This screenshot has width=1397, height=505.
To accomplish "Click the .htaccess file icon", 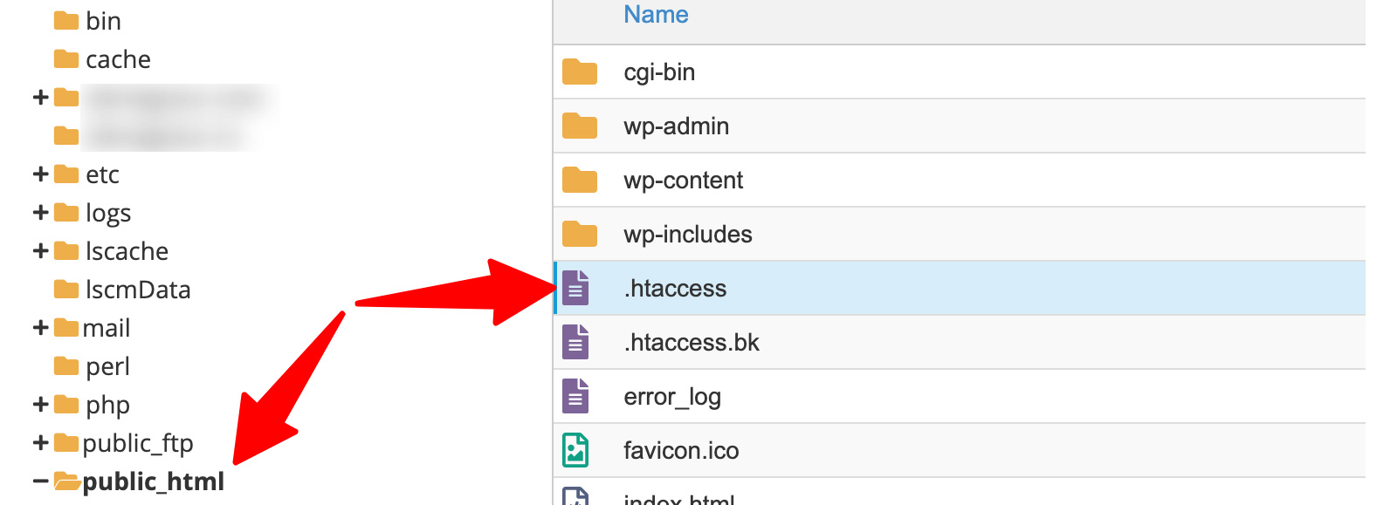I will 575,289.
